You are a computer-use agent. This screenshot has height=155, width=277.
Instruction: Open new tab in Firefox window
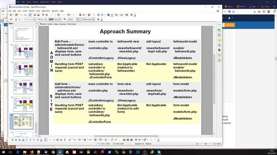pos(274,6)
